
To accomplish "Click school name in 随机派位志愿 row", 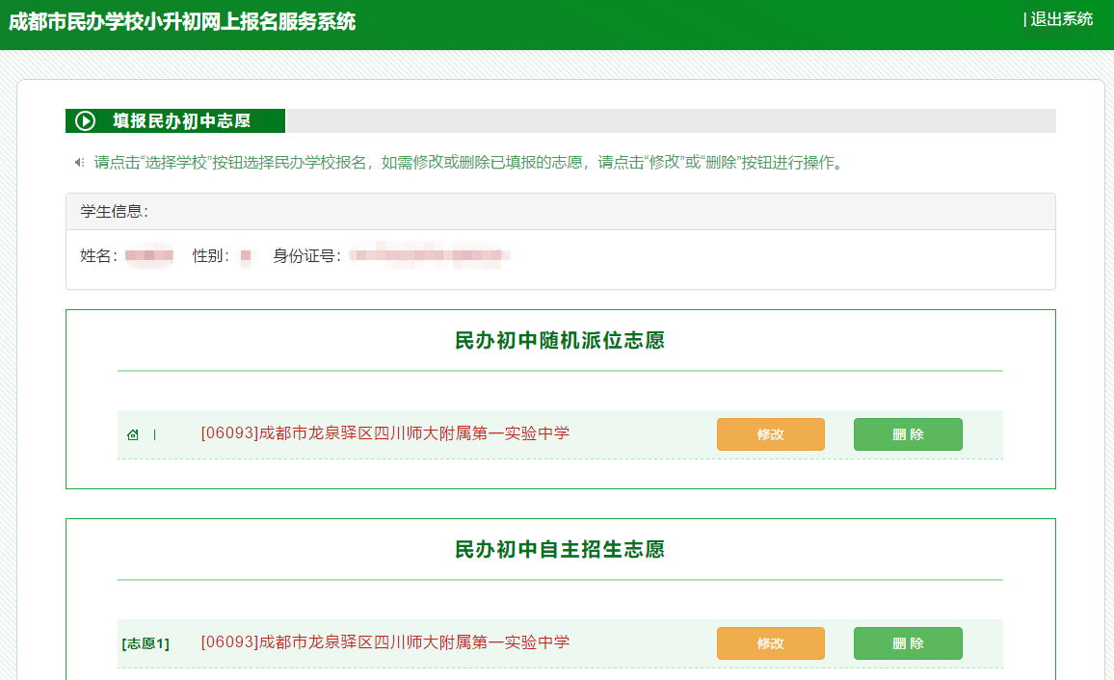I will pos(385,433).
